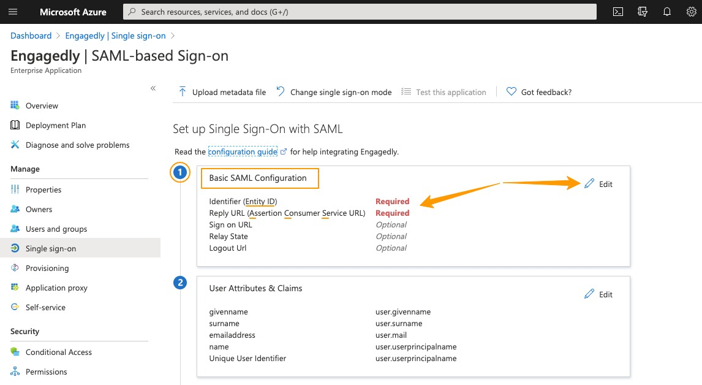Go to Engagedly | Single sign-on breadcrumb
This screenshot has width=702, height=385.
pos(116,36)
